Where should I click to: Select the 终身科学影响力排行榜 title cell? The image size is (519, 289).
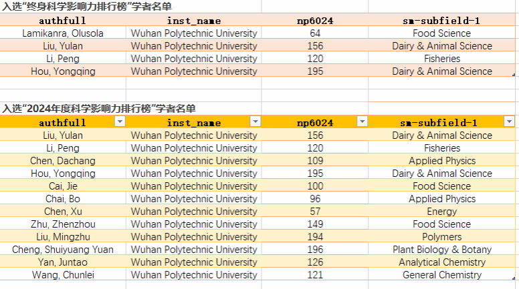pos(87,7)
